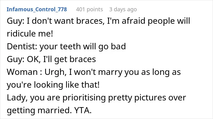
Task: Click the line 'Dentist: your teeth will go bad'
Action: 66,47
